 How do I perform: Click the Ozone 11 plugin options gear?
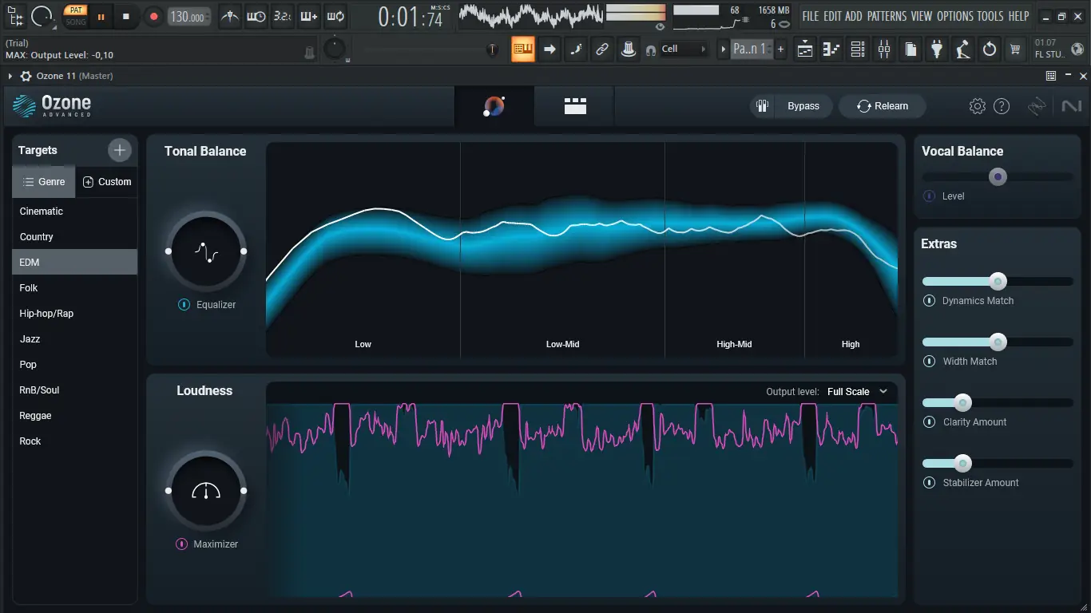pos(26,76)
